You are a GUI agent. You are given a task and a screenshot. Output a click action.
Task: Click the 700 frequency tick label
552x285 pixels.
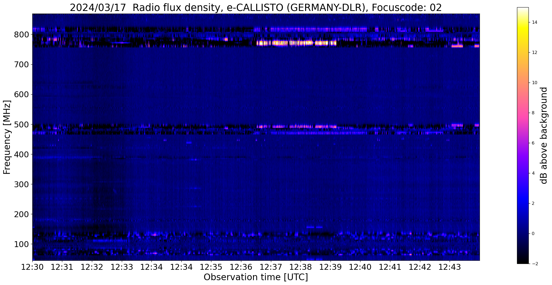point(22,65)
